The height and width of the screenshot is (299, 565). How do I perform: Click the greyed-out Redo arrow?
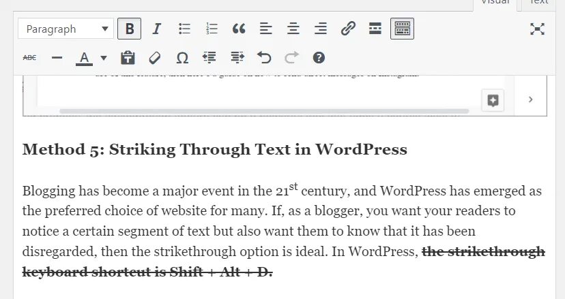tap(291, 58)
